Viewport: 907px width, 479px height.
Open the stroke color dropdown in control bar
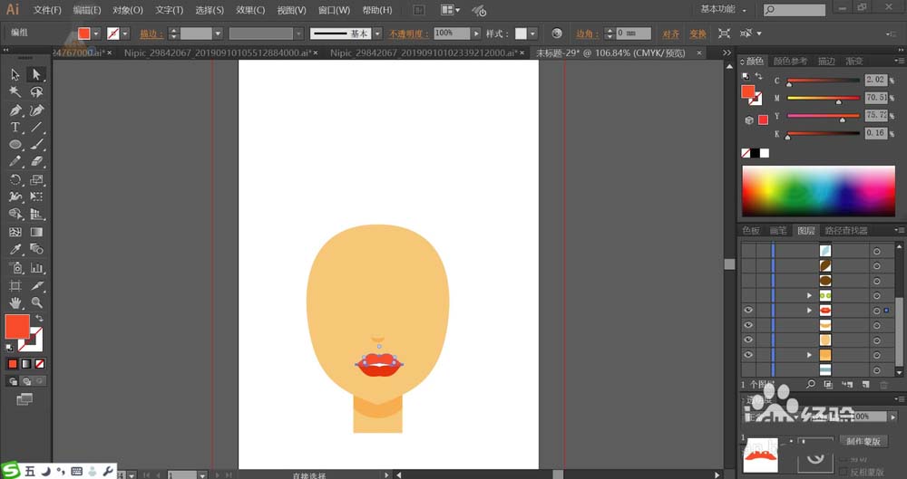click(125, 34)
